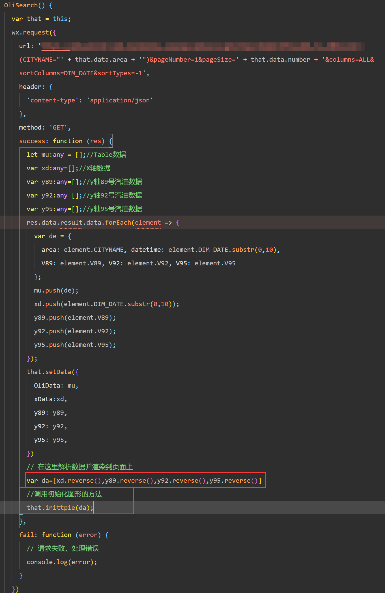Click the forEach method call
The image size is (385, 593).
pos(118,223)
